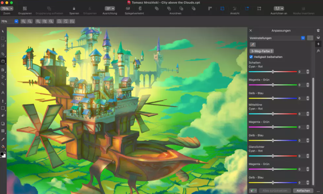Select the Transparency checkerboard tool
The width and height of the screenshot is (323, 194).
(x=3, y=131)
